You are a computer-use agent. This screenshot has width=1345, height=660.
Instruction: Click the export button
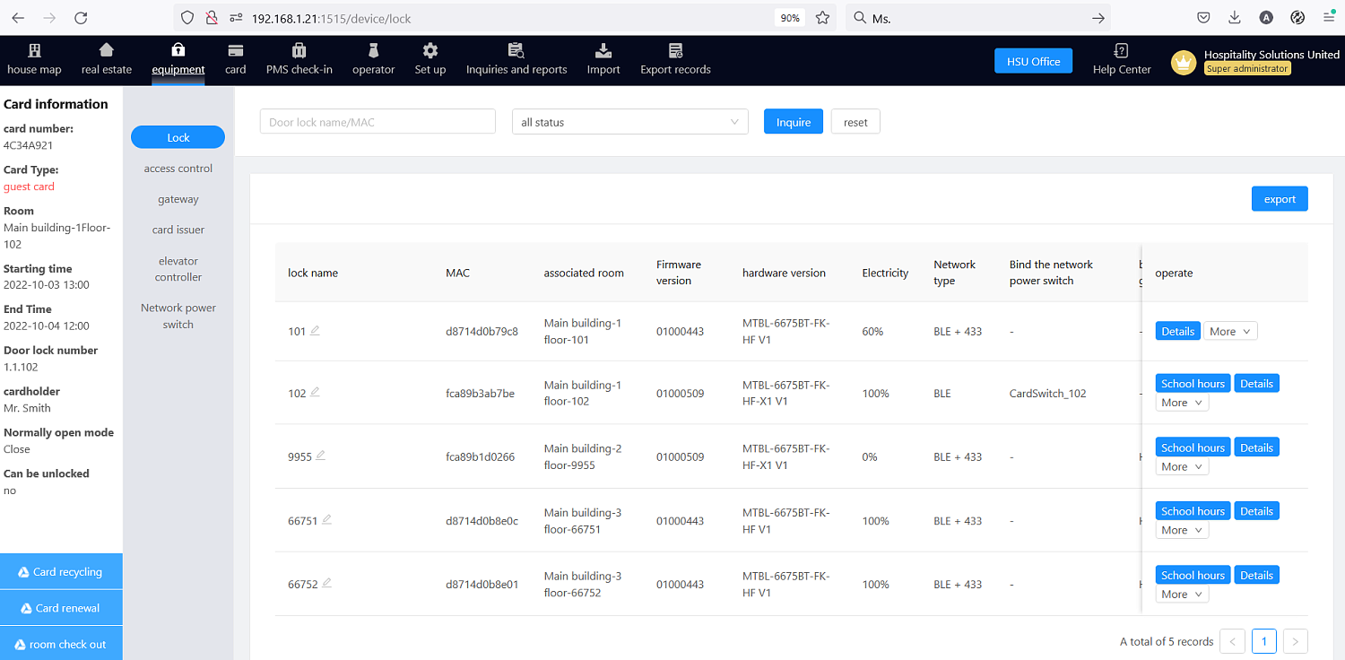click(x=1280, y=199)
